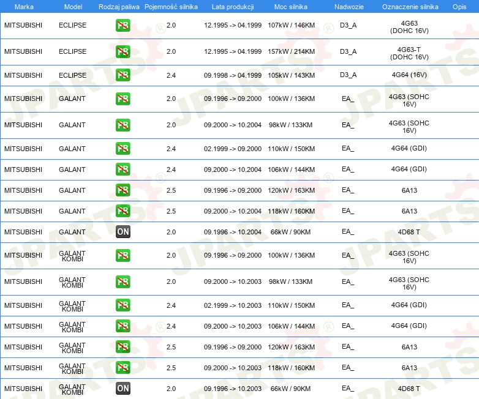The image size is (479, 399).
Task: Click the date range 09.1996 -> 10.2004
Action: coord(233,232)
